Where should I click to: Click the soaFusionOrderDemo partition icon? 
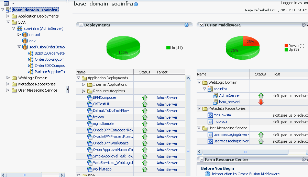tap(25, 47)
